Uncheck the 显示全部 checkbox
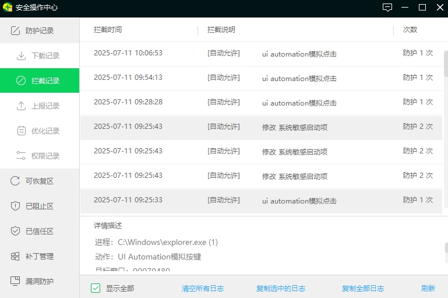This screenshot has width=448, height=298. pyautogui.click(x=96, y=288)
